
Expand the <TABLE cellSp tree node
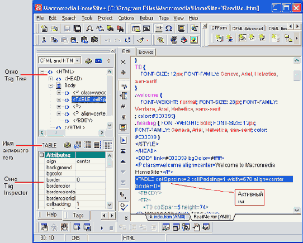(x=59, y=99)
